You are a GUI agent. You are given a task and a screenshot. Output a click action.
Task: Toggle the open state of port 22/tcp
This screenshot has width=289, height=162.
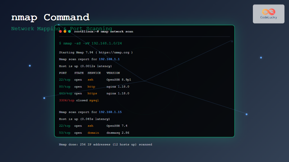tap(78, 80)
